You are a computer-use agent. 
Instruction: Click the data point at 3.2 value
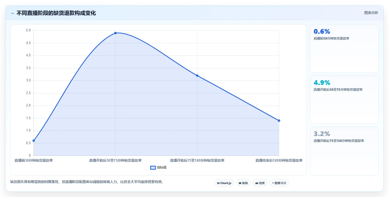point(197,76)
